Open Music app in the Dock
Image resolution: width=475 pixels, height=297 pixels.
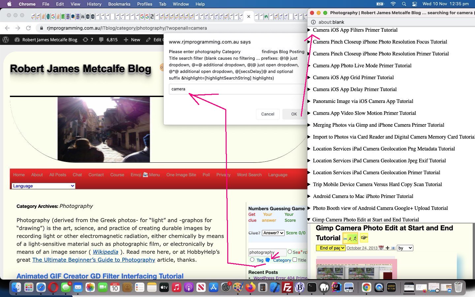[176, 288]
